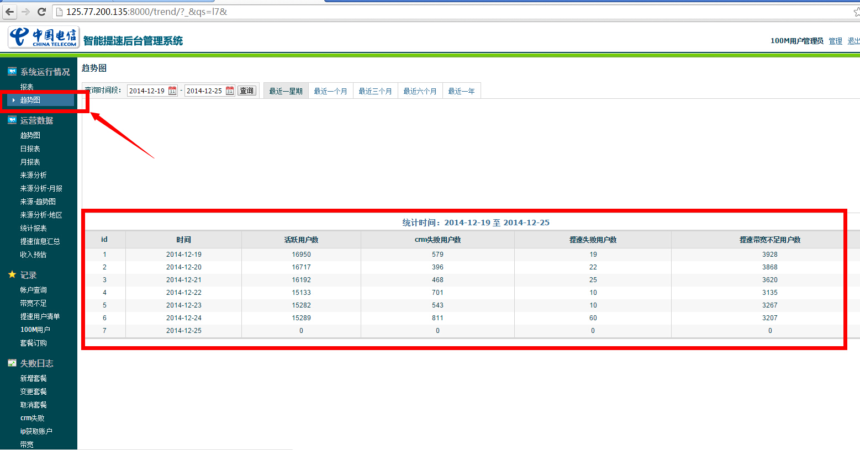This screenshot has height=450, width=860.
Task: Open 来源分析-月报 in sidebar
Action: (x=41, y=188)
